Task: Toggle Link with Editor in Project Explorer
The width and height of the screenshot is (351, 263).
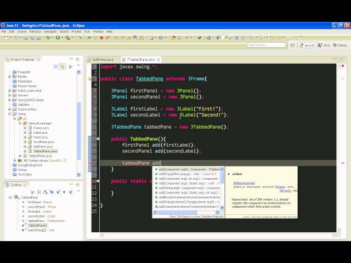Action: [x=62, y=67]
